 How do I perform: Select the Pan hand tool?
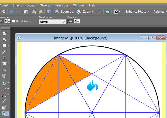(4, 33)
